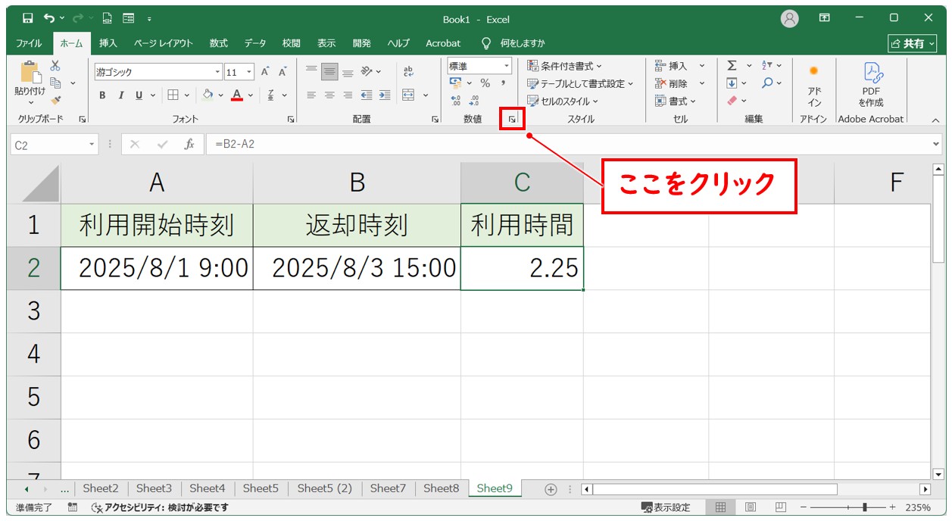Click the アクセシビリティ status bar message
Screen dimensions: 952x521
click(x=160, y=507)
